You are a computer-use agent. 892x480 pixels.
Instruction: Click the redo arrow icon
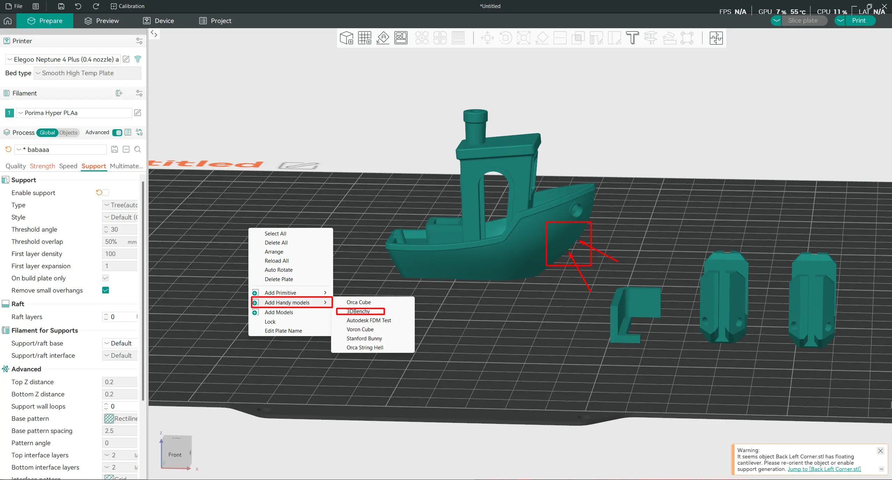[96, 6]
